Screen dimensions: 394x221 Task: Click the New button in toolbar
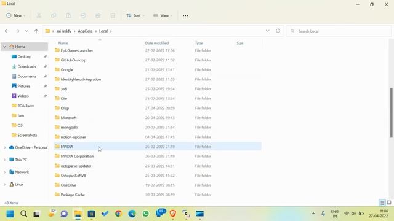[x=15, y=15]
